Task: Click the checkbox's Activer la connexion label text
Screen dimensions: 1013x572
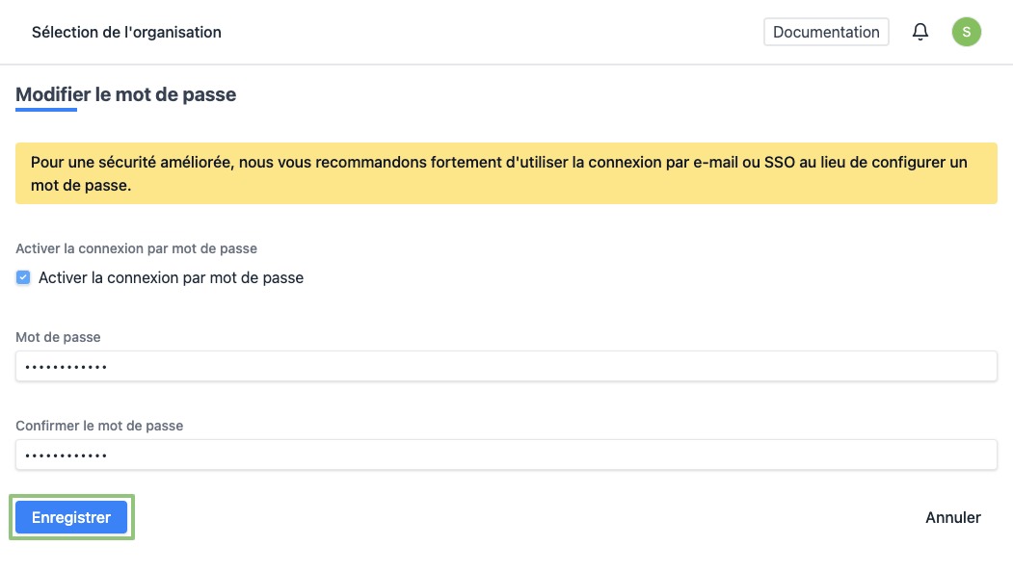Action: [x=171, y=277]
